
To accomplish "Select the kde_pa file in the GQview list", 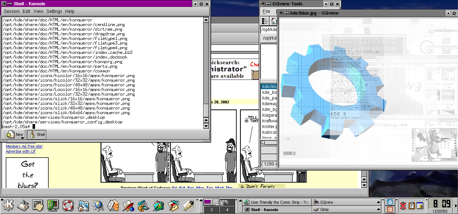I will [x=269, y=98].
